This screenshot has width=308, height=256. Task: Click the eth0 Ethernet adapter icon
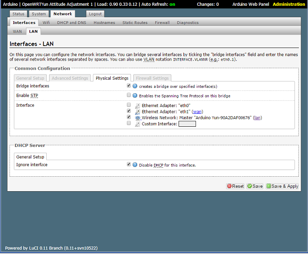click(138, 106)
